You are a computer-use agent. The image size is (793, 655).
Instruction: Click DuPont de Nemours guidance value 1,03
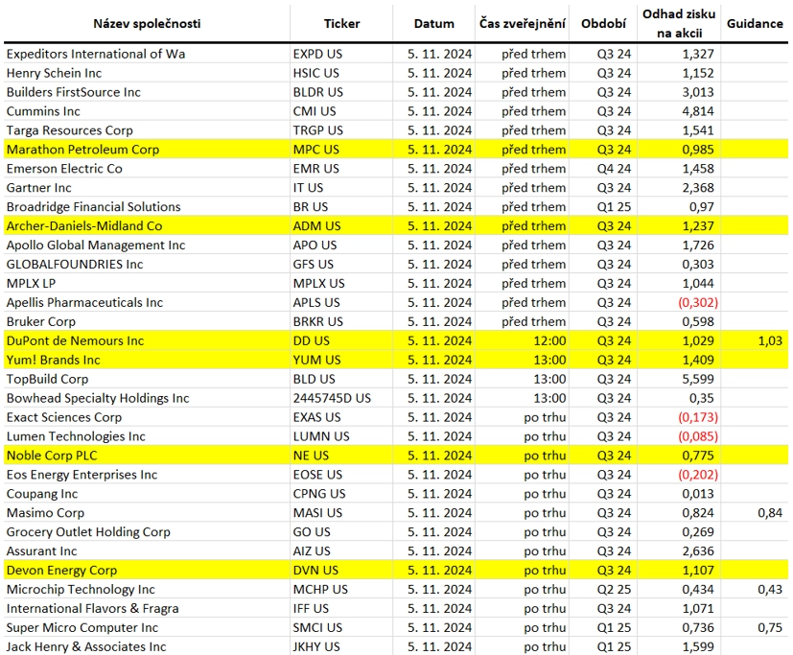[770, 340]
